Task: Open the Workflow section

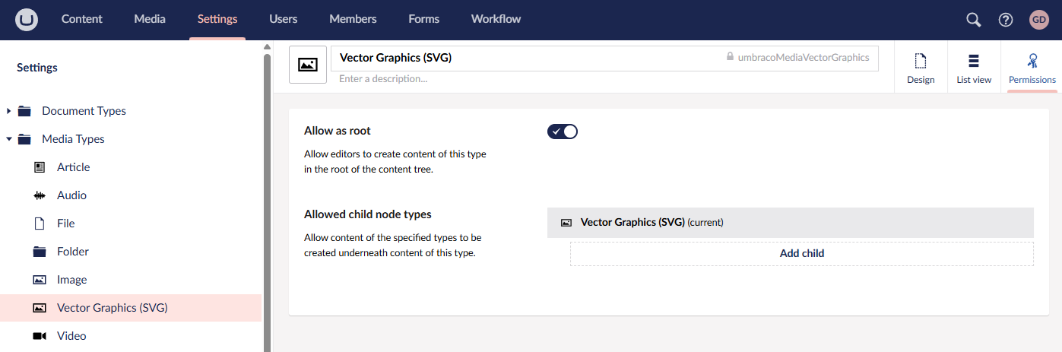Action: pos(496,19)
